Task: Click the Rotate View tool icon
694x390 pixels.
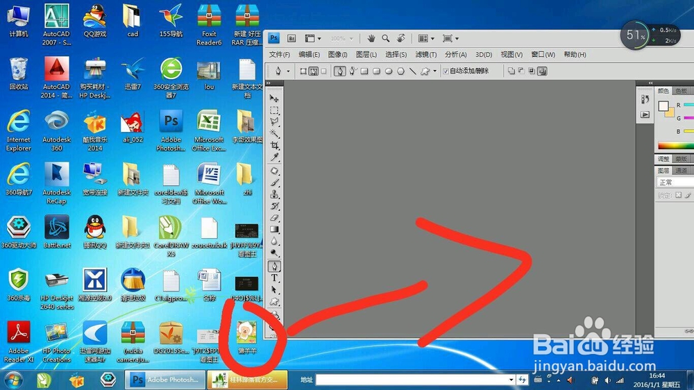Action: [x=401, y=38]
